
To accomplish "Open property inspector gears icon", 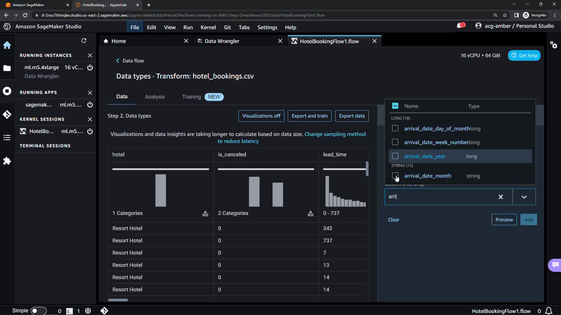I will [x=553, y=45].
